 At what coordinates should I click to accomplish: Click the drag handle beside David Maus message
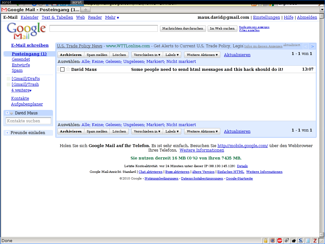pos(58,69)
